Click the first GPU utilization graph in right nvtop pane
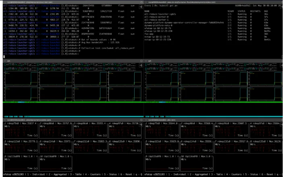 click(x=162, y=79)
